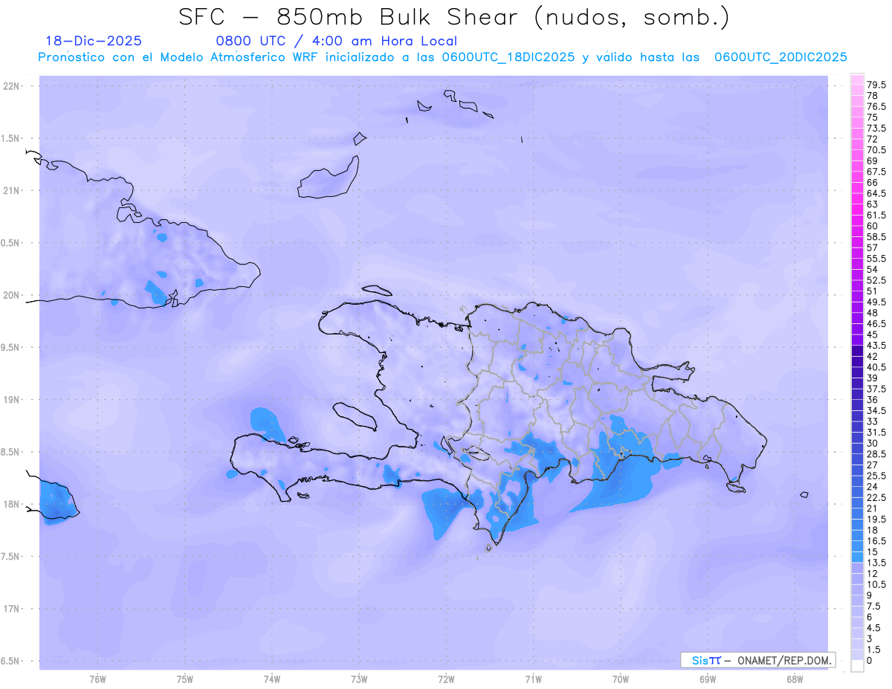Click the "37.5" value on the color legend
892x689 pixels.
tap(876, 389)
